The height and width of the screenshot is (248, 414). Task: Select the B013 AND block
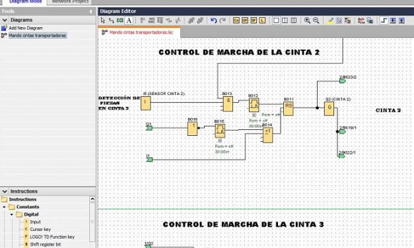click(228, 104)
